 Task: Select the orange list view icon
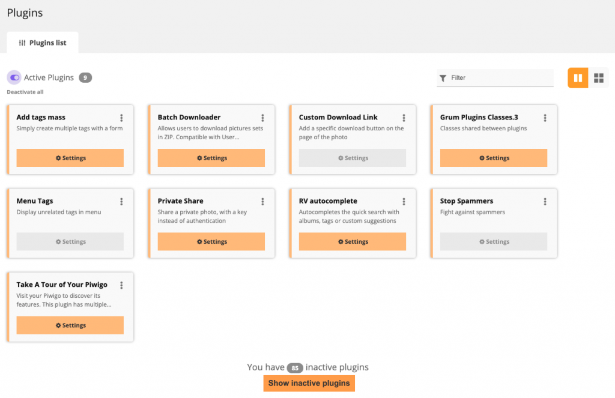577,77
